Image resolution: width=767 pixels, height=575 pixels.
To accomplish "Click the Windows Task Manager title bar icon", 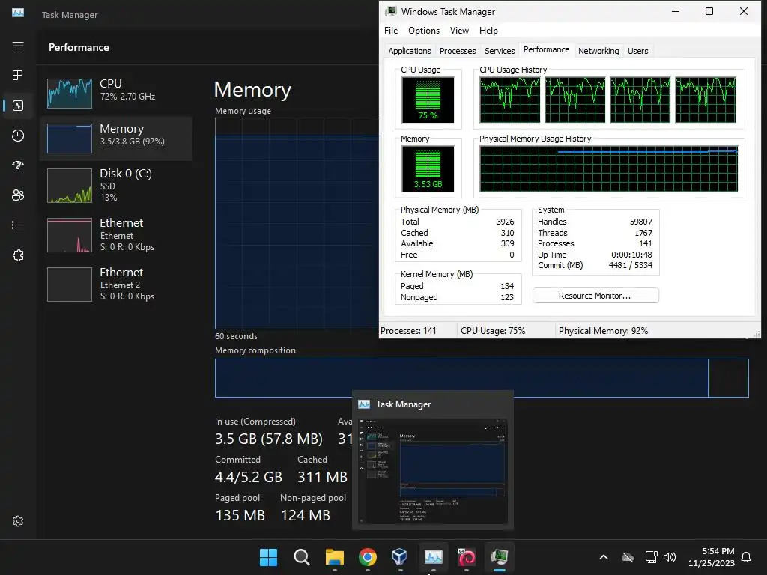I will (x=390, y=12).
